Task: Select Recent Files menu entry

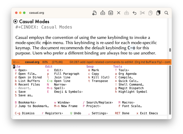Action: click(29, 85)
